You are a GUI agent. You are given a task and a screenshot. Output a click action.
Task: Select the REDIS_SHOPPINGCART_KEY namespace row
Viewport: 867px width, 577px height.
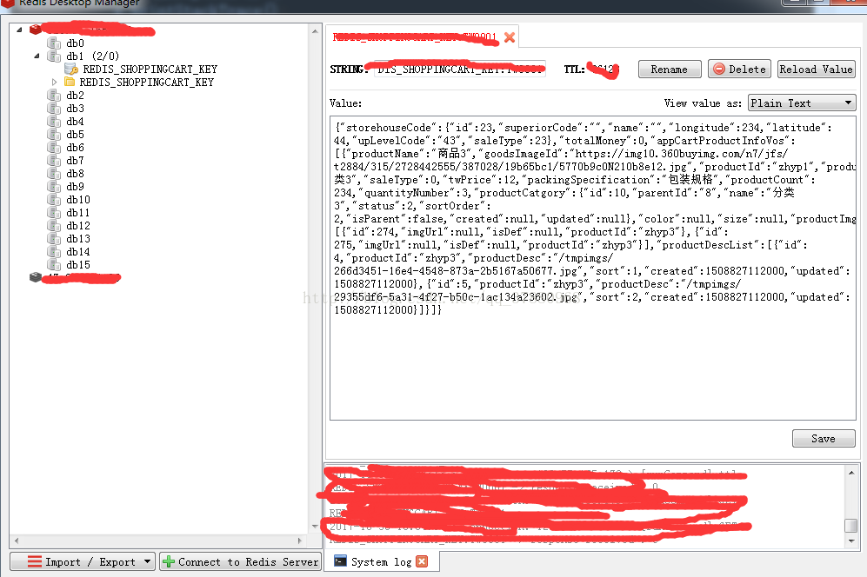[146, 82]
